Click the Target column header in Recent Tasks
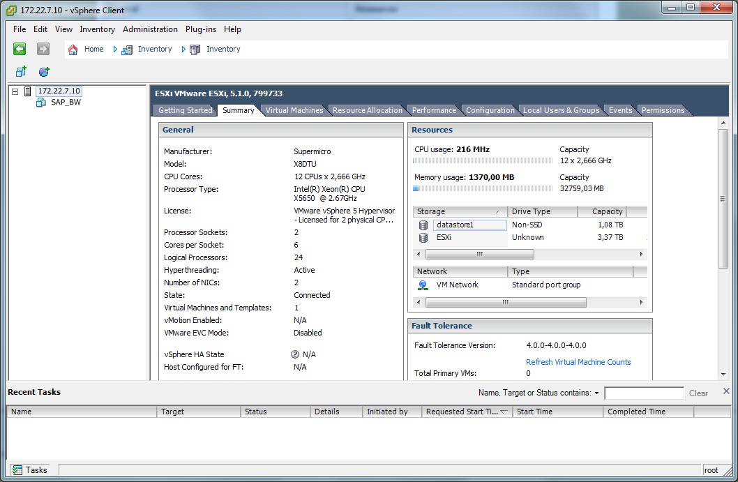 tap(198, 412)
